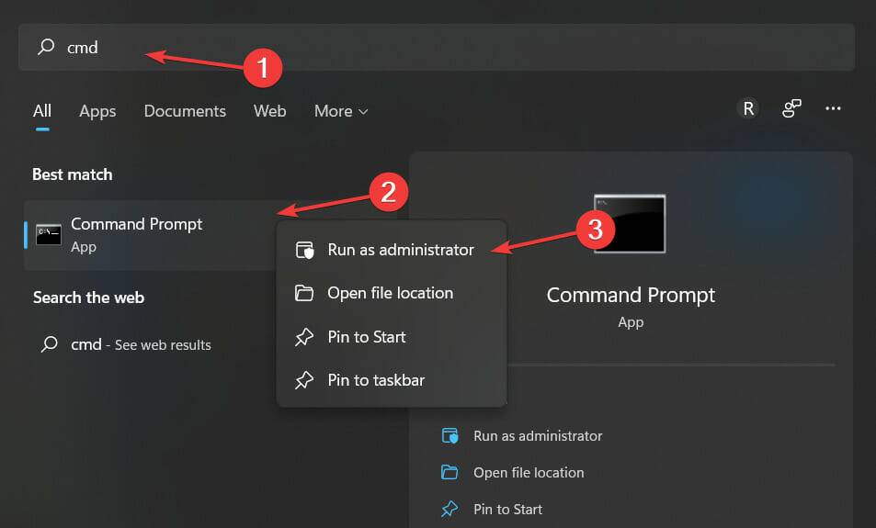Click the Best match heading

pyautogui.click(x=72, y=174)
